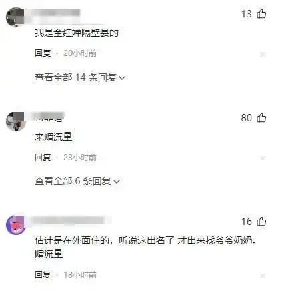This screenshot has width=282, height=291.
Task: Open the first commenter's avatar
Action: pyautogui.click(x=15, y=17)
